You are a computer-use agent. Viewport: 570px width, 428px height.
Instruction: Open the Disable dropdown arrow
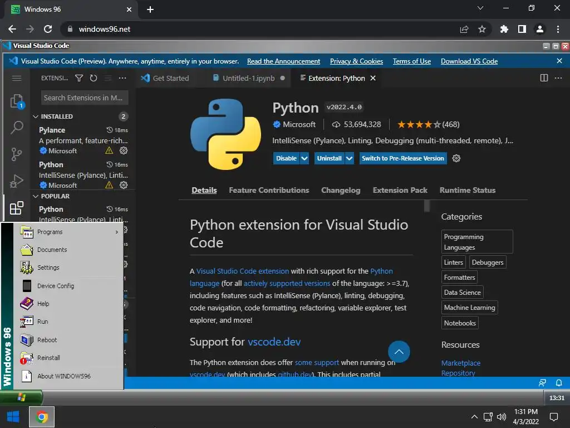304,158
